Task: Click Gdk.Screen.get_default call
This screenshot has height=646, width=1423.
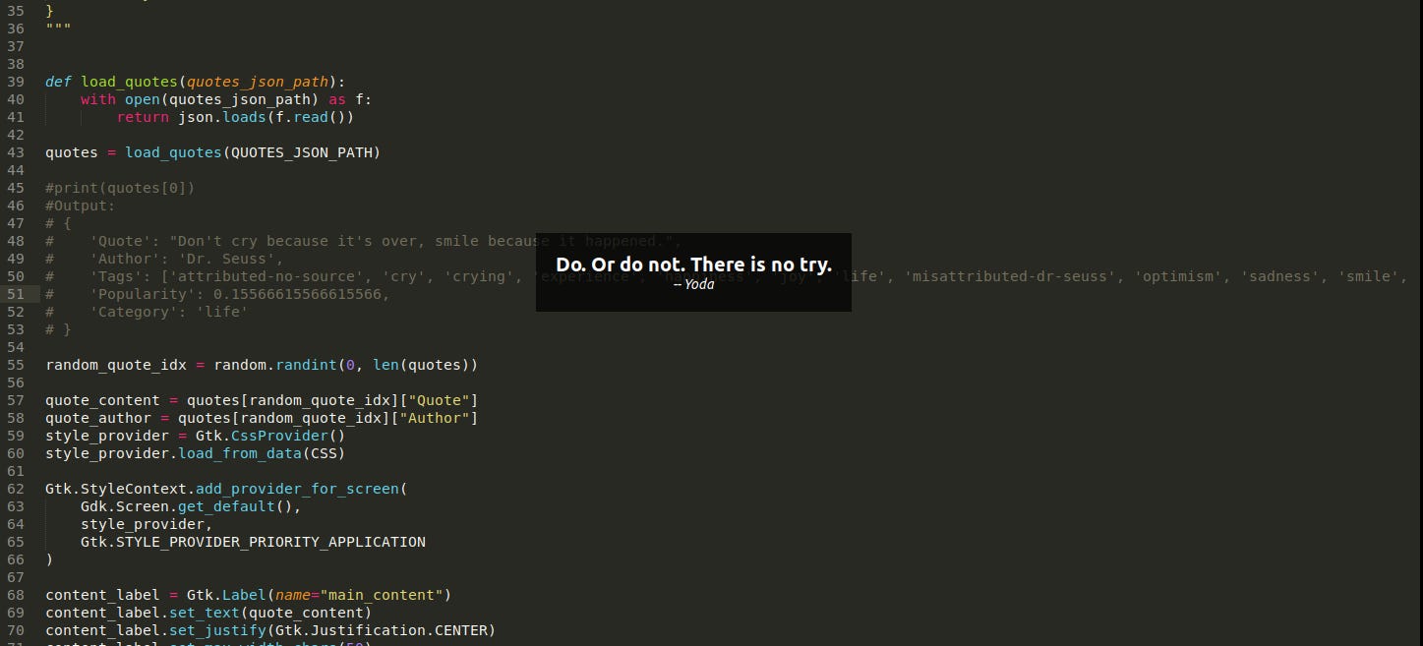Action: click(x=178, y=506)
